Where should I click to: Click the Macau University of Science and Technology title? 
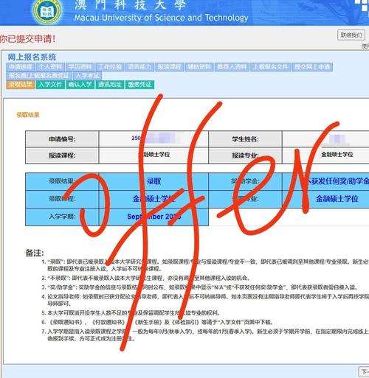161,18
